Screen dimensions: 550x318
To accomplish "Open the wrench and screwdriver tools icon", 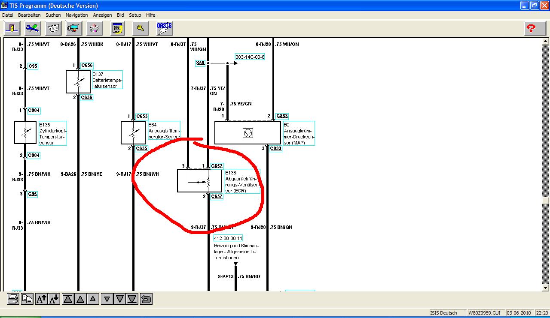I will coord(33,28).
